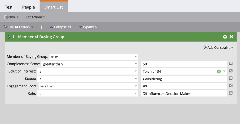Delete the Role constraint

[231, 93]
